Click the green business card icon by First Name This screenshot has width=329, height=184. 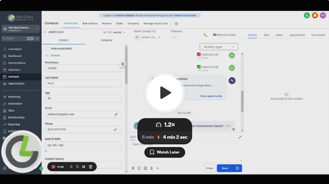(123, 64)
